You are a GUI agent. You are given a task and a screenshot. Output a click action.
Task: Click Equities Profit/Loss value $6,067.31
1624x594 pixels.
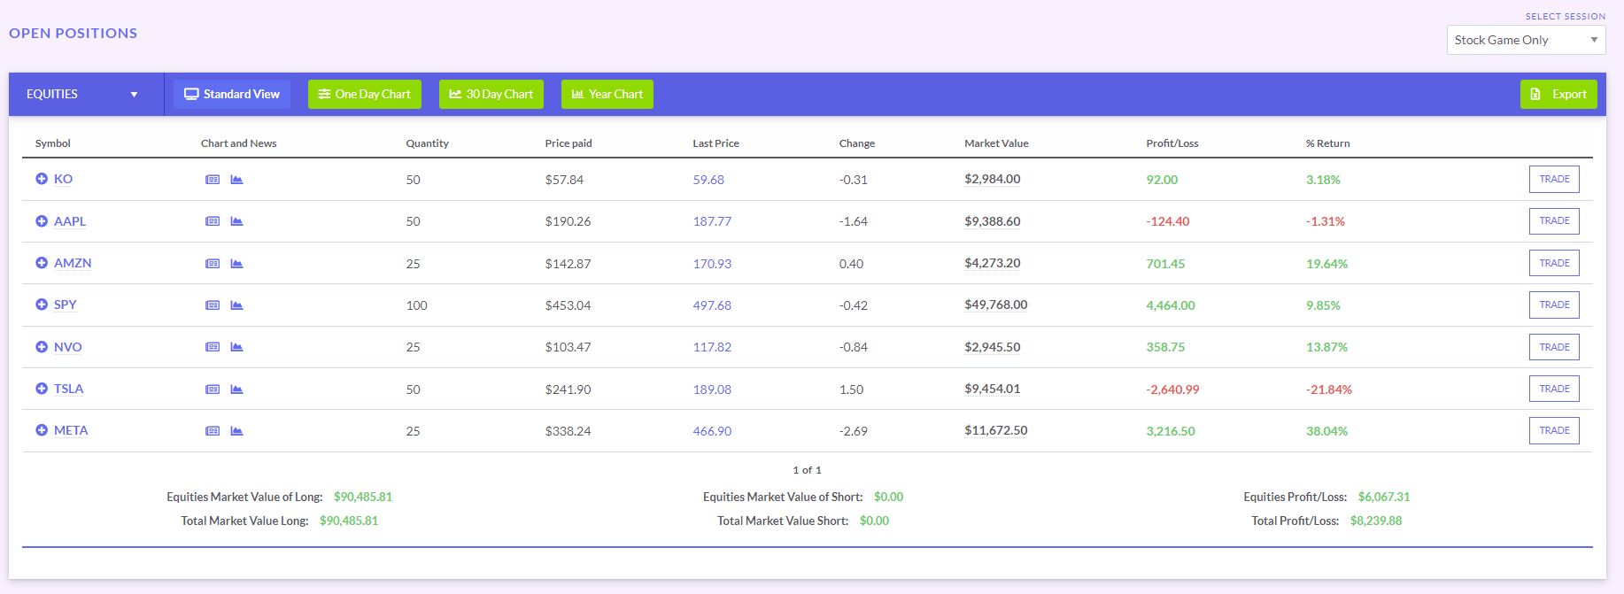[1384, 497]
